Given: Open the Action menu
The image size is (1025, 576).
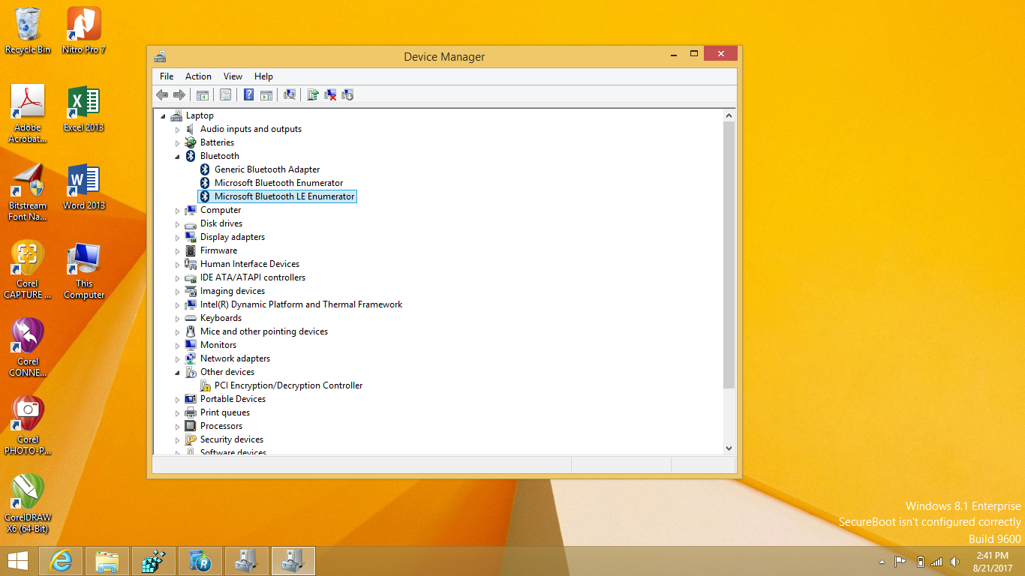Looking at the screenshot, I should [x=198, y=76].
